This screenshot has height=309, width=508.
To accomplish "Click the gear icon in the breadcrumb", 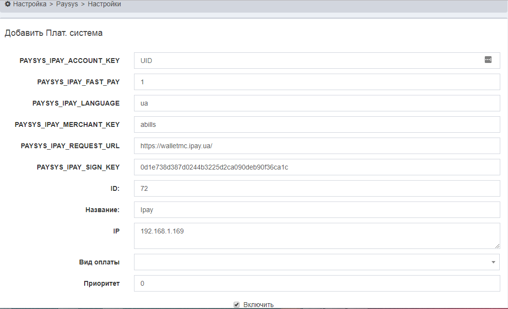I will coord(8,4).
